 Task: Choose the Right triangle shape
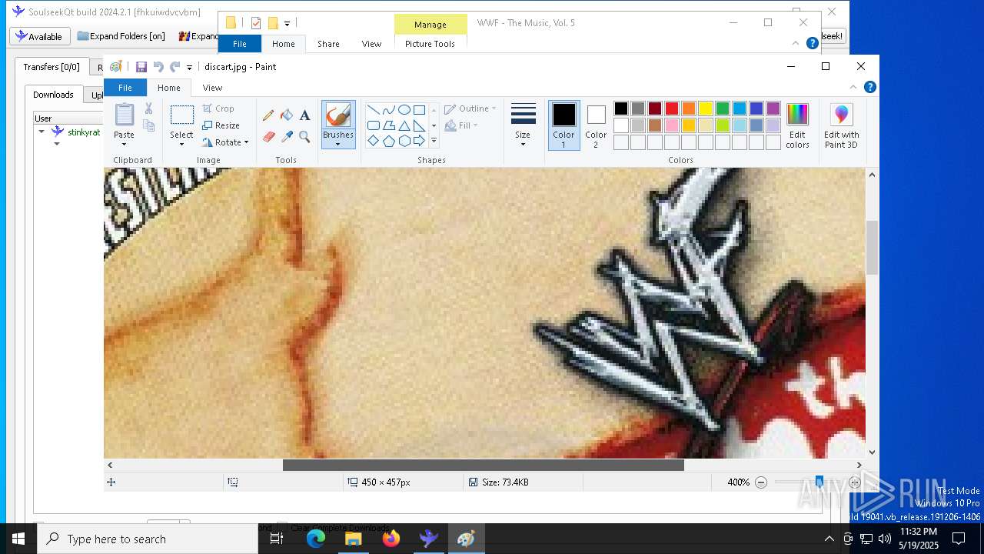(x=420, y=125)
